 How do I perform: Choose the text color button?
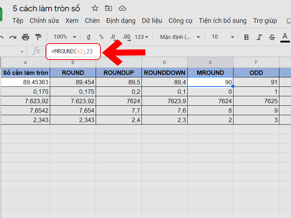point(285,37)
